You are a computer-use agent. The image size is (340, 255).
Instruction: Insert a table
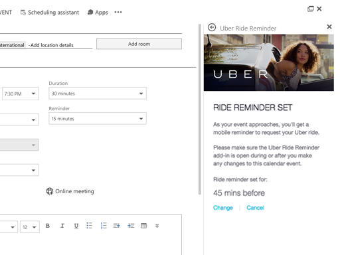[x=144, y=226]
